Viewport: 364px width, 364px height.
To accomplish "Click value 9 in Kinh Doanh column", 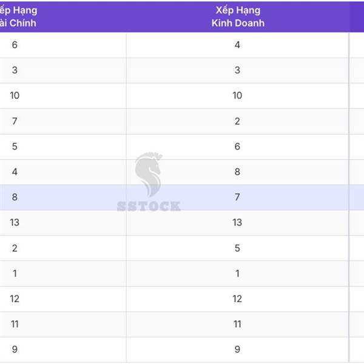I will pos(237,349).
